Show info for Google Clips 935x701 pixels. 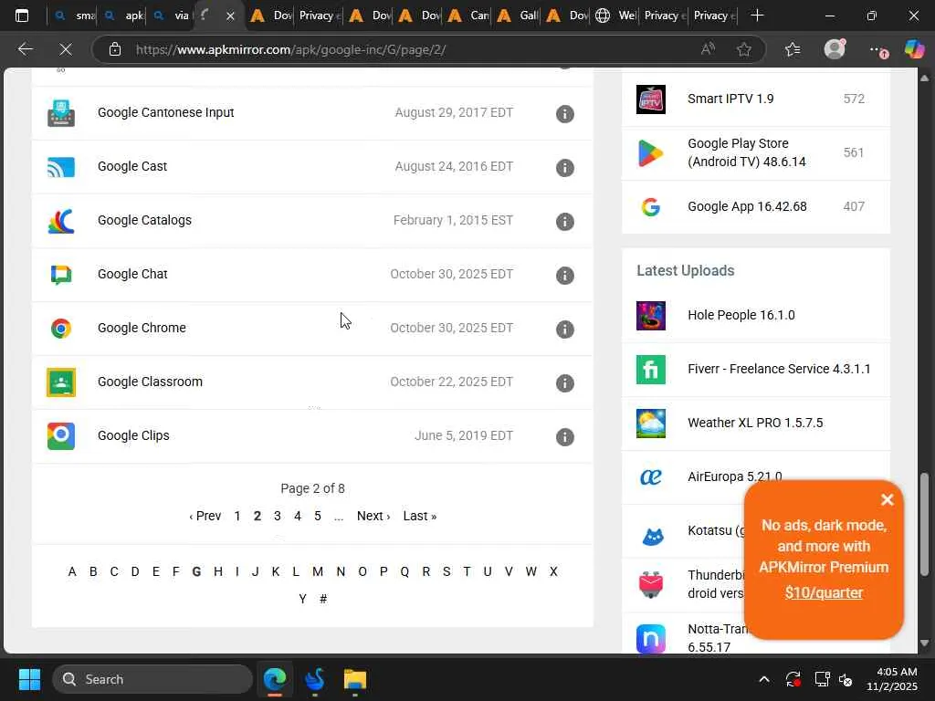pos(564,437)
